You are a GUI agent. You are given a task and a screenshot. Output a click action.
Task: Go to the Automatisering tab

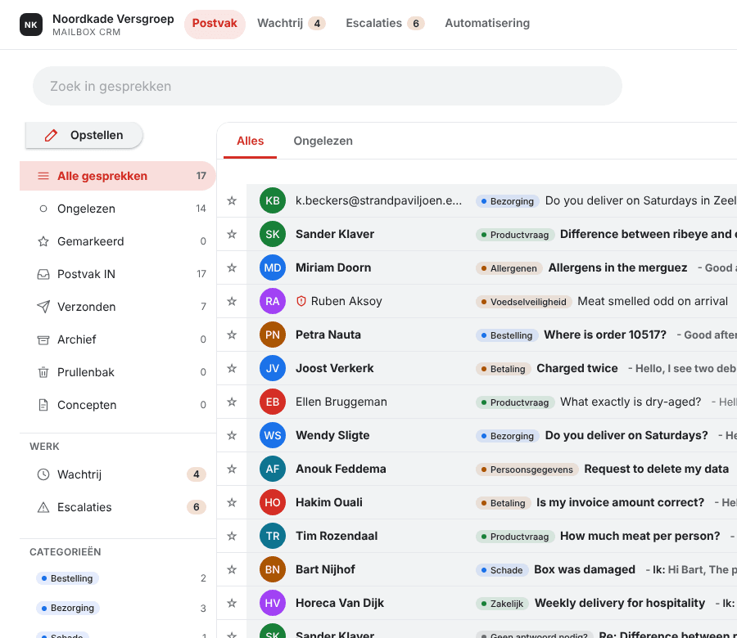487,24
